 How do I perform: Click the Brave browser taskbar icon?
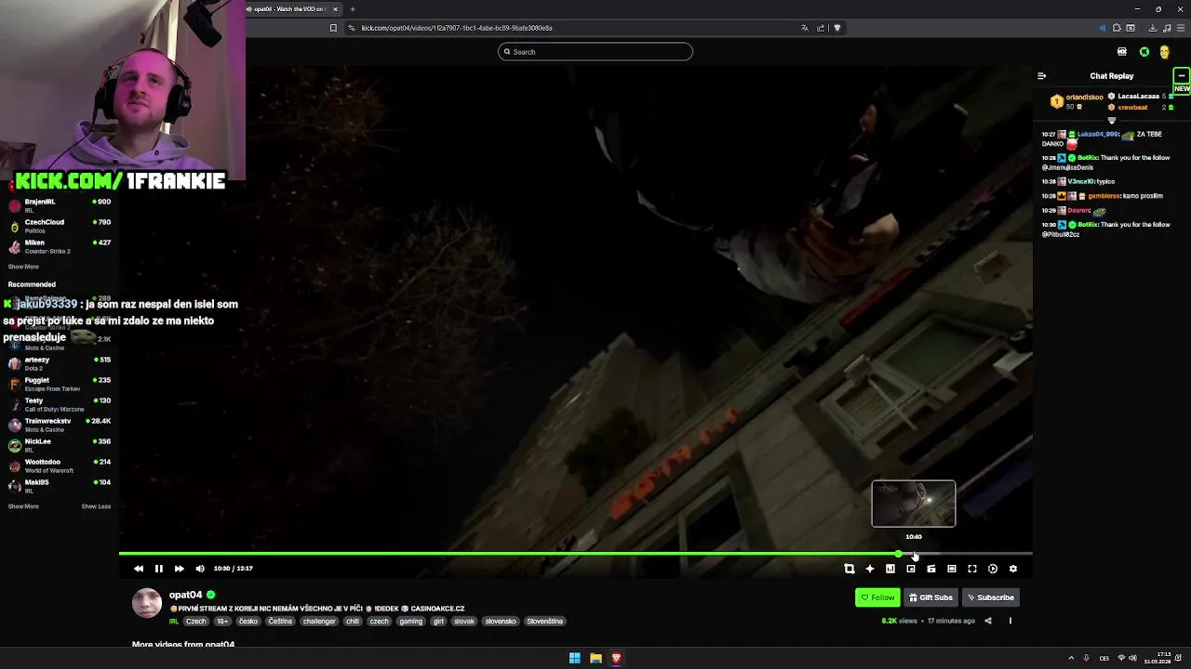tap(616, 658)
